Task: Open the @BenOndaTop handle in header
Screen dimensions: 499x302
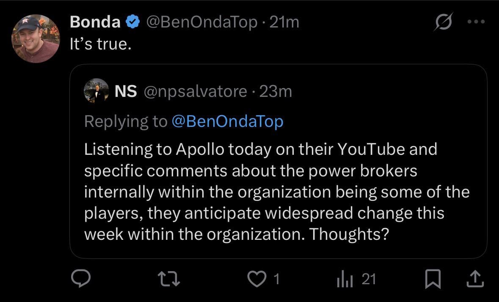Action: point(202,22)
